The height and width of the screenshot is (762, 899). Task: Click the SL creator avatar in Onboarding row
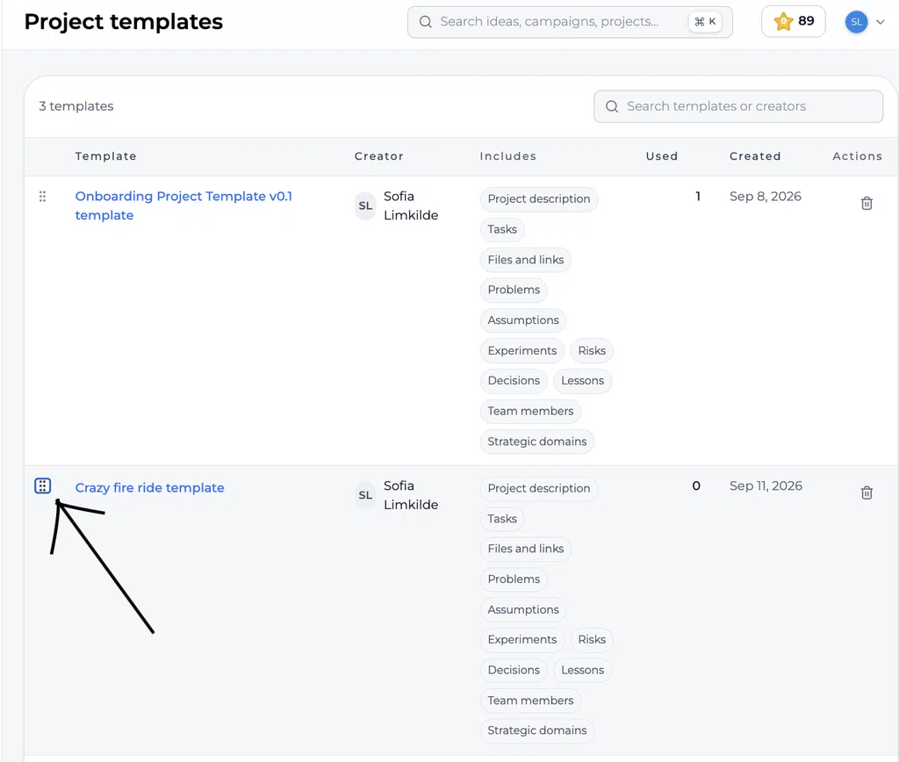point(365,205)
